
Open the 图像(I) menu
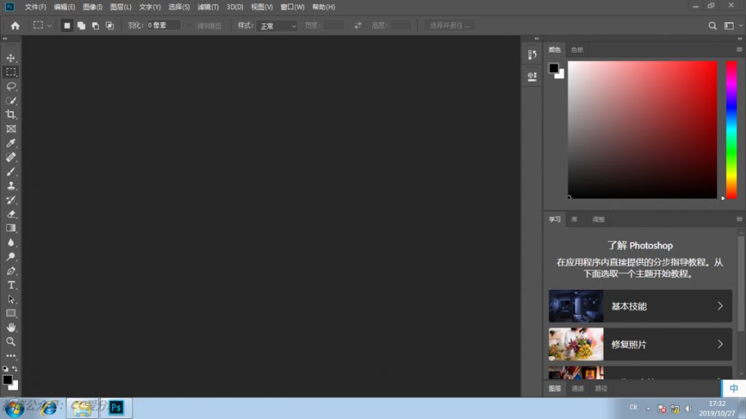click(93, 7)
